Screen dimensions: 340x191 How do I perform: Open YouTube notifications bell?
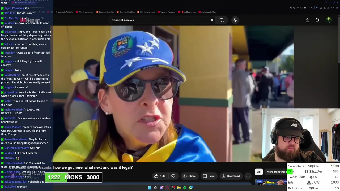click(317, 20)
